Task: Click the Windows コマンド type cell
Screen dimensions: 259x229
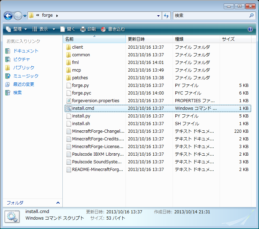Action: click(x=196, y=108)
